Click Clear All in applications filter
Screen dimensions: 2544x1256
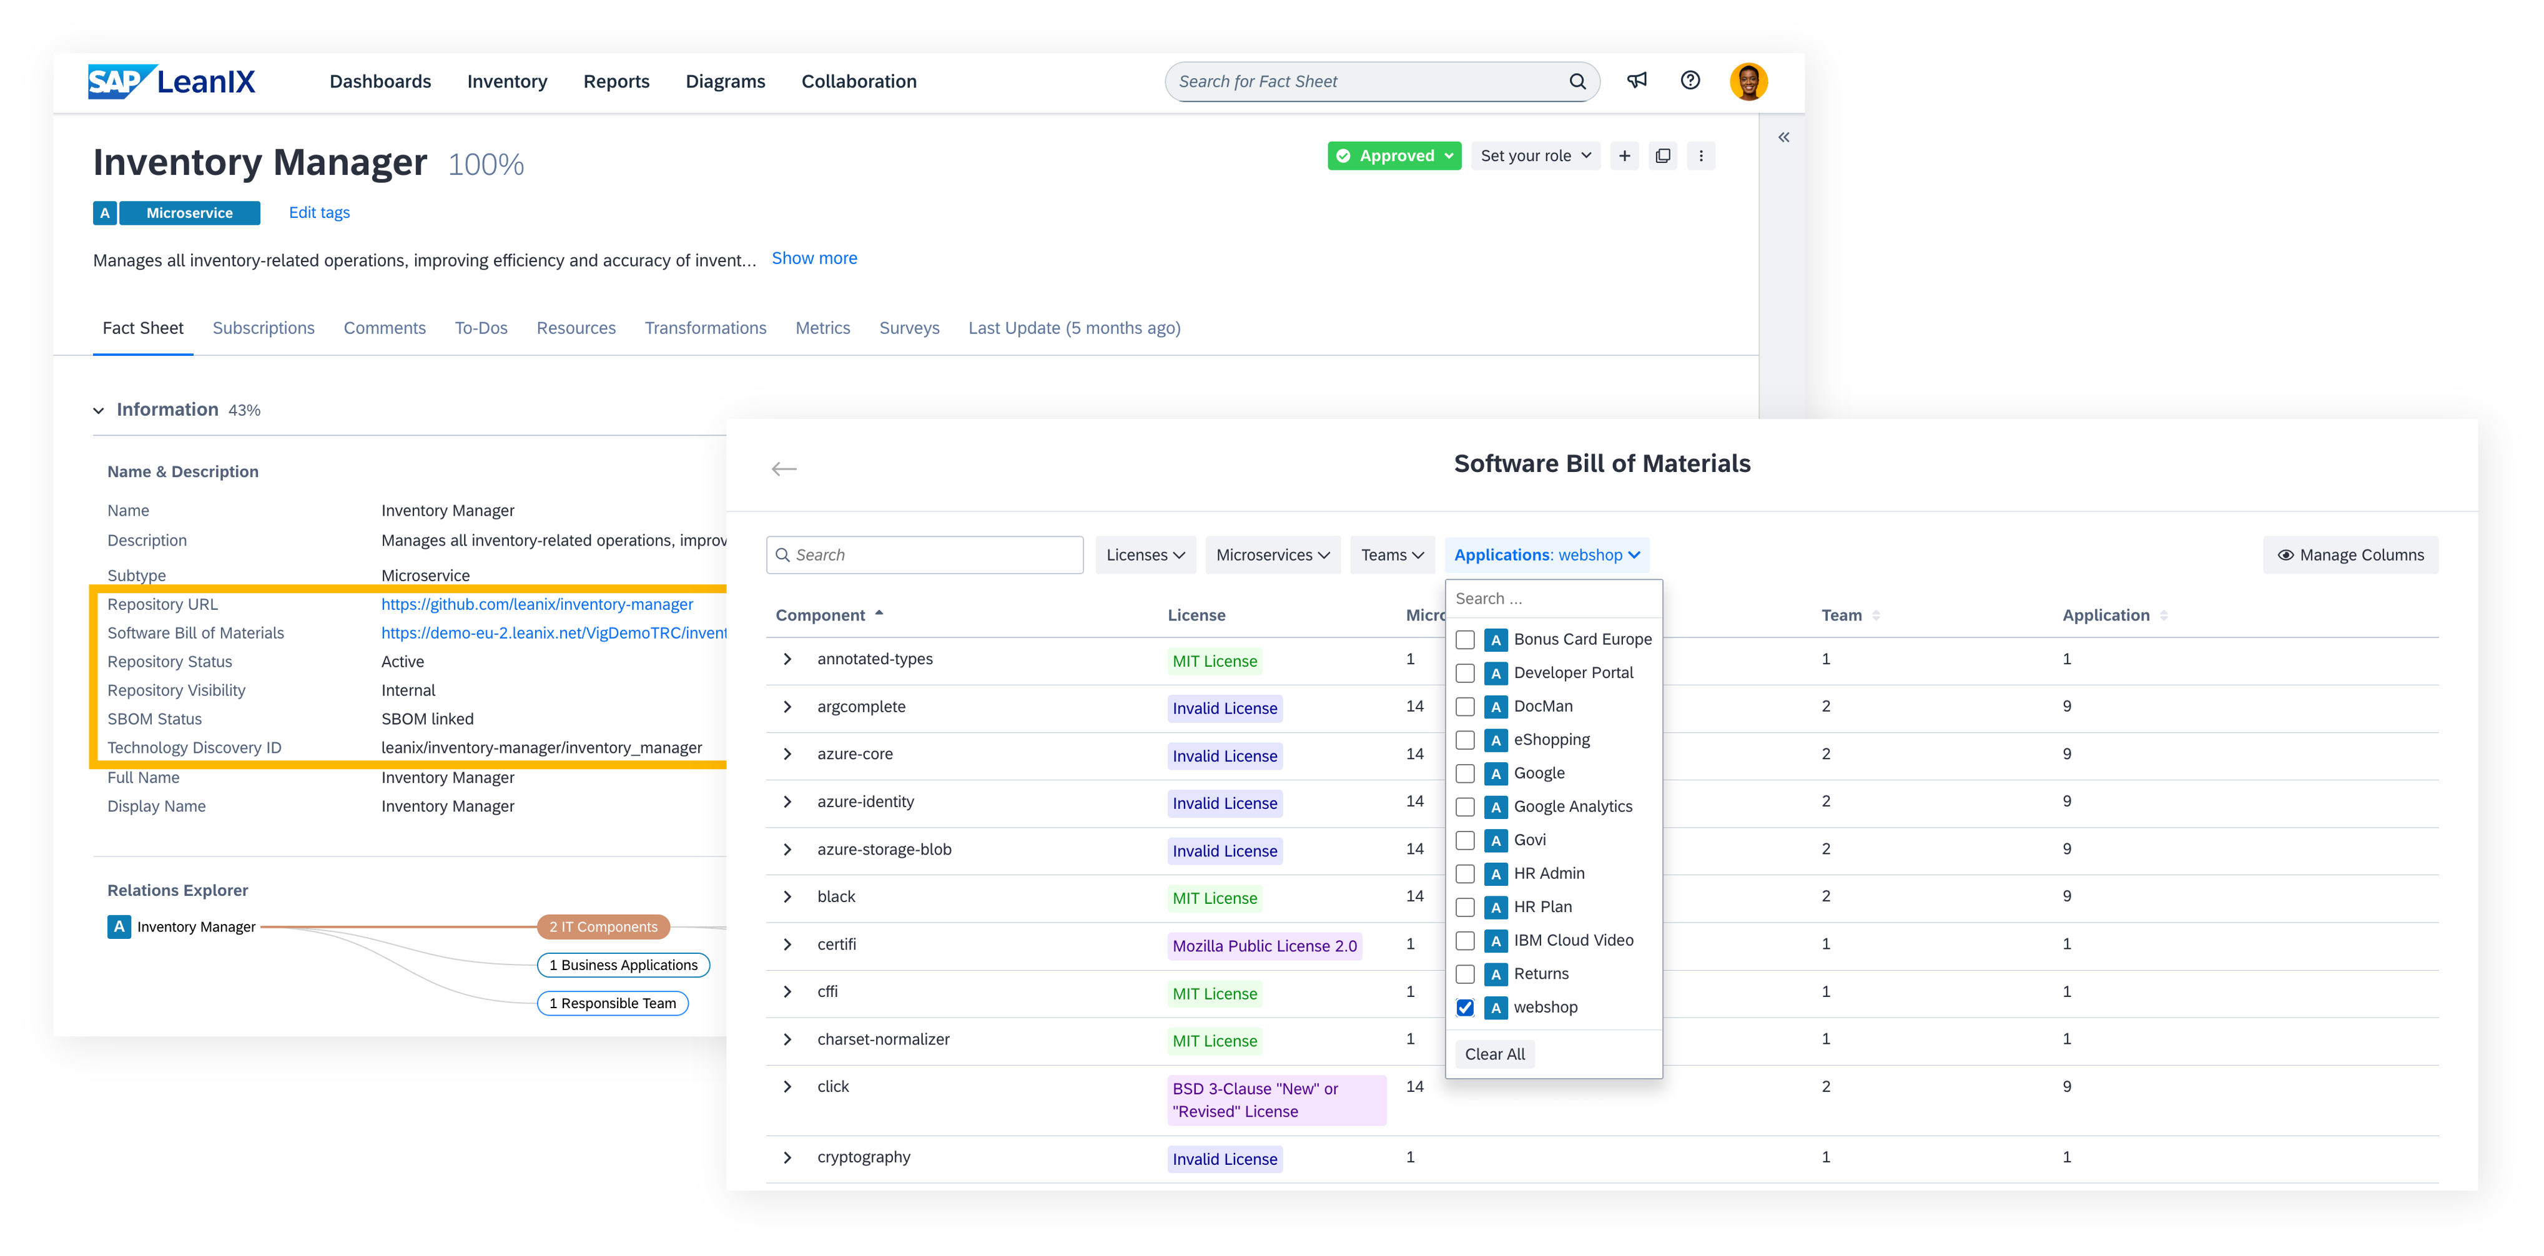tap(1494, 1054)
